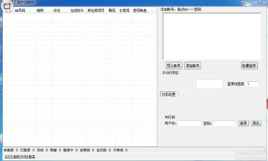The width and height of the screenshot is (268, 161).
Task: Click the 登录线程数 input box
Action: pos(252,84)
